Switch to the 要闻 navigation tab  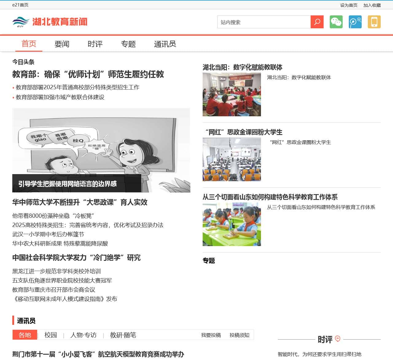[x=62, y=44]
